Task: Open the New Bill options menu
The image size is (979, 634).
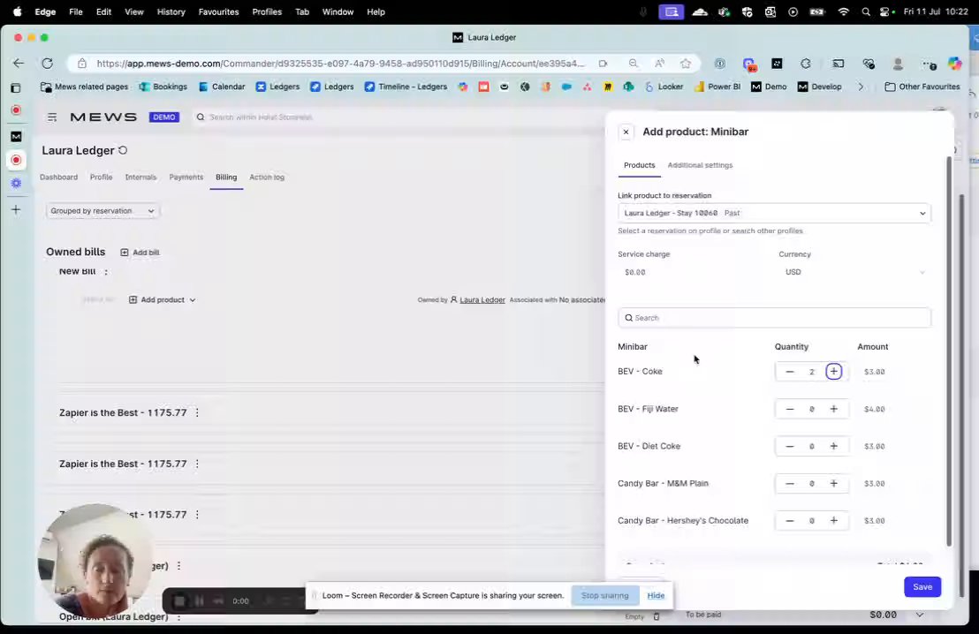Action: tap(106, 271)
